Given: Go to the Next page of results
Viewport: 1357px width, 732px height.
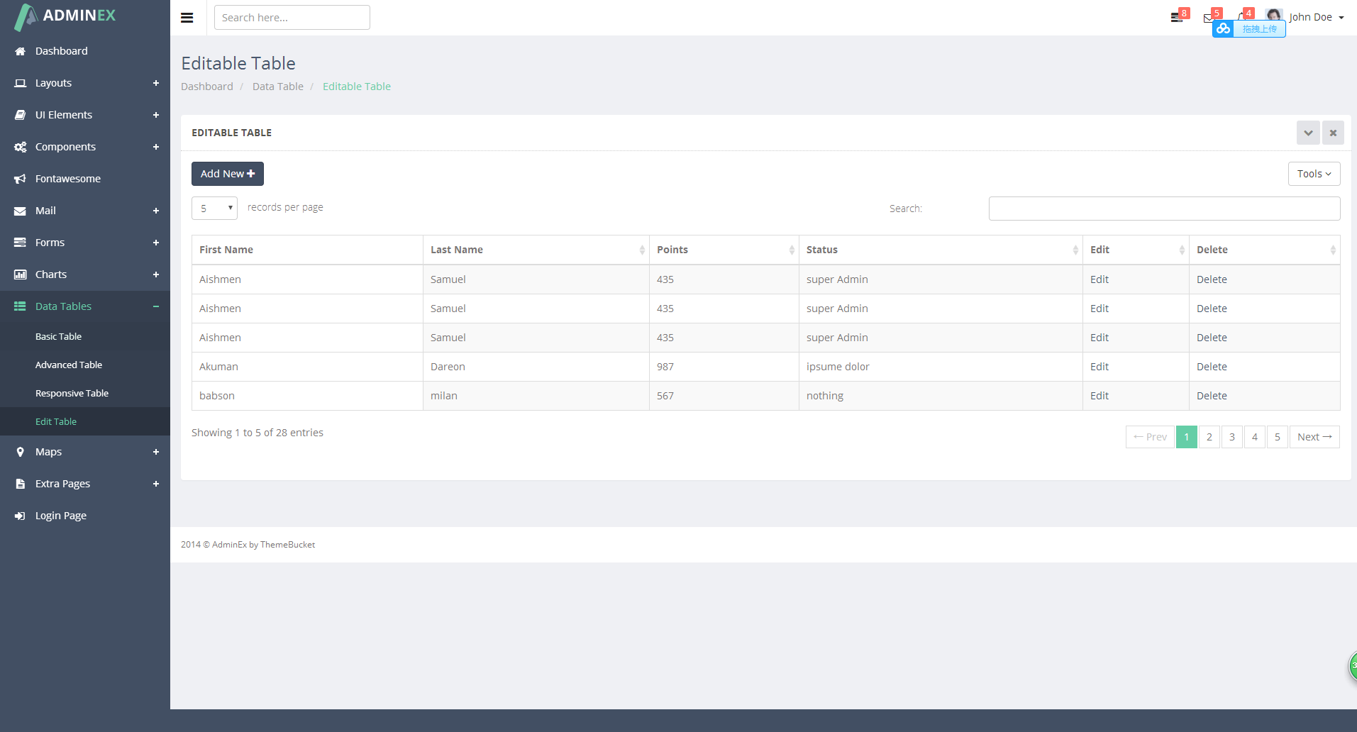Looking at the screenshot, I should tap(1314, 437).
